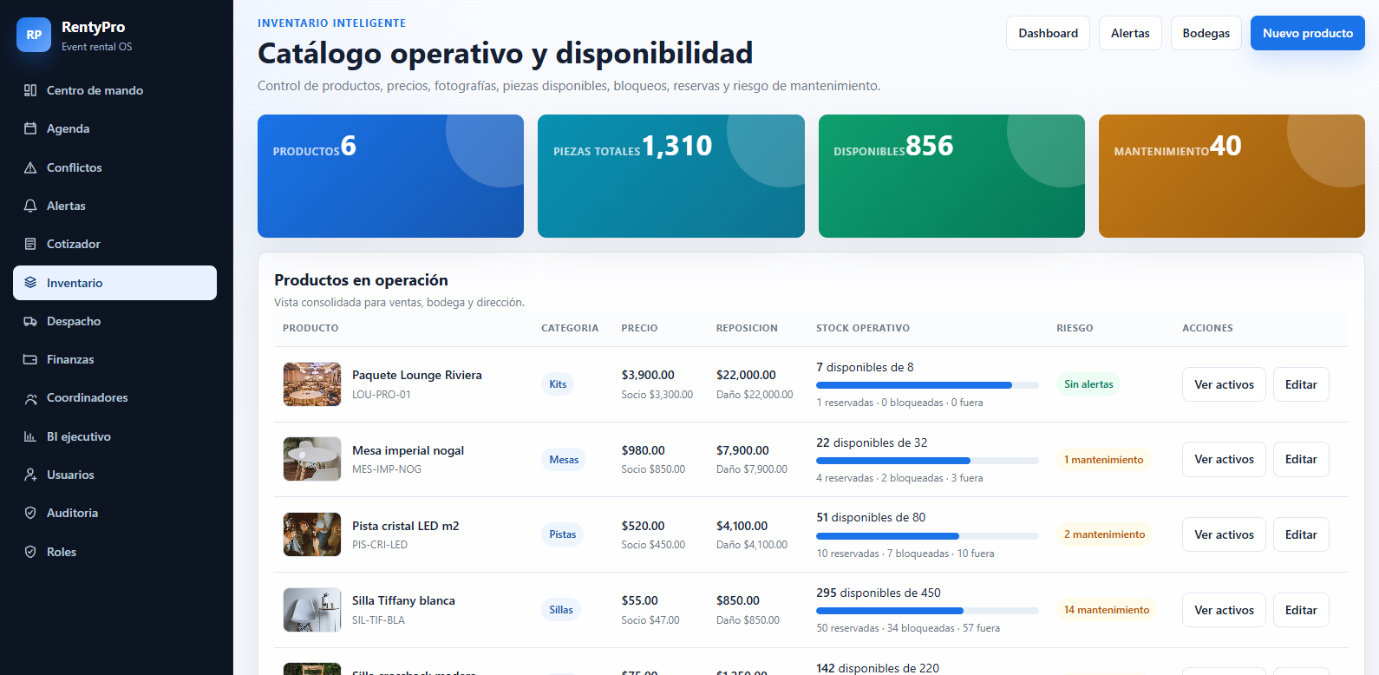Click the Roles shield icon
This screenshot has height=675, width=1379.
30,552
